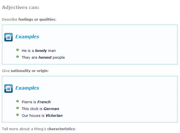Click green arrow bullet before 'This clock is German'
Screen dimensions: 180x133
click(x=18, y=108)
